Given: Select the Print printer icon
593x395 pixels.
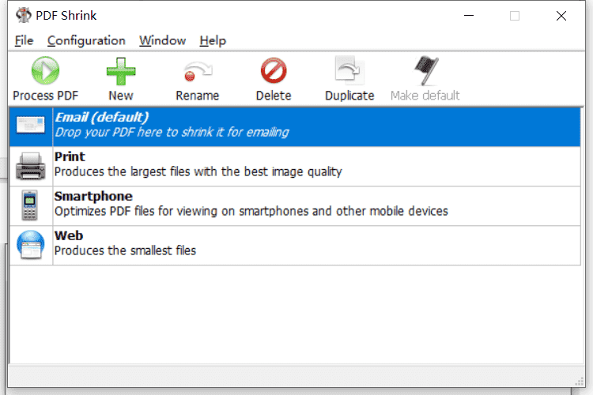Looking at the screenshot, I should (31, 166).
